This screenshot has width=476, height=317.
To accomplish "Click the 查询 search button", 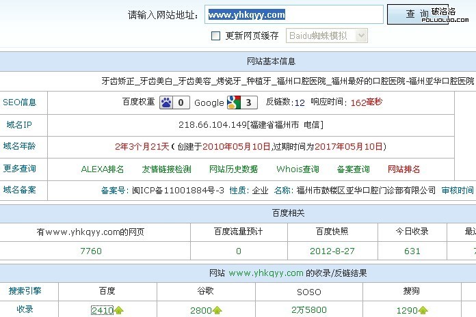I will point(418,14).
